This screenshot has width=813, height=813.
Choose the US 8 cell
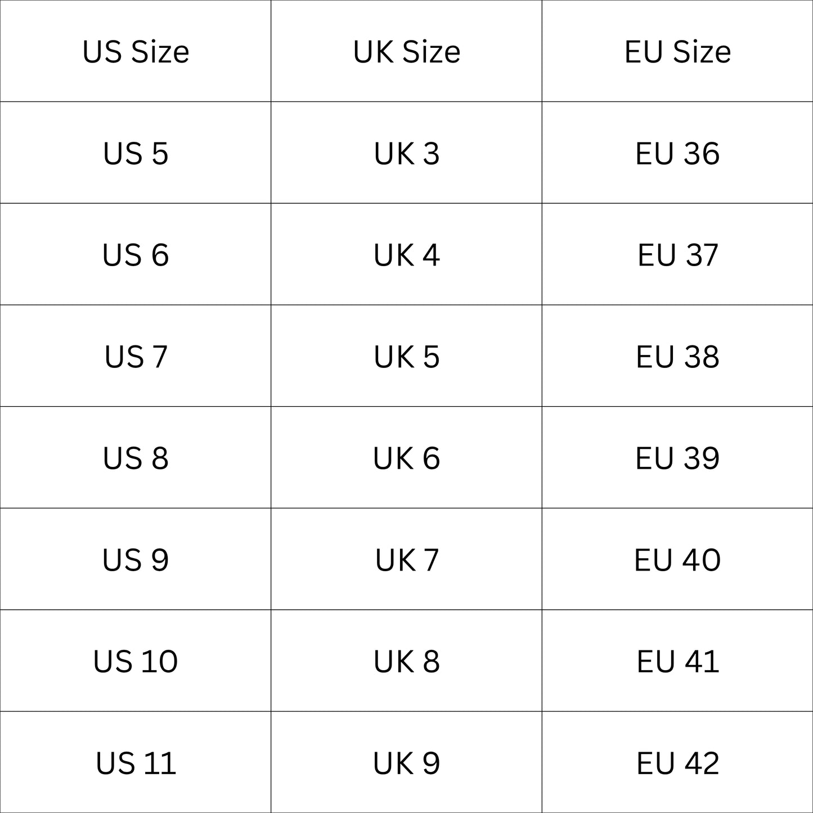click(136, 458)
